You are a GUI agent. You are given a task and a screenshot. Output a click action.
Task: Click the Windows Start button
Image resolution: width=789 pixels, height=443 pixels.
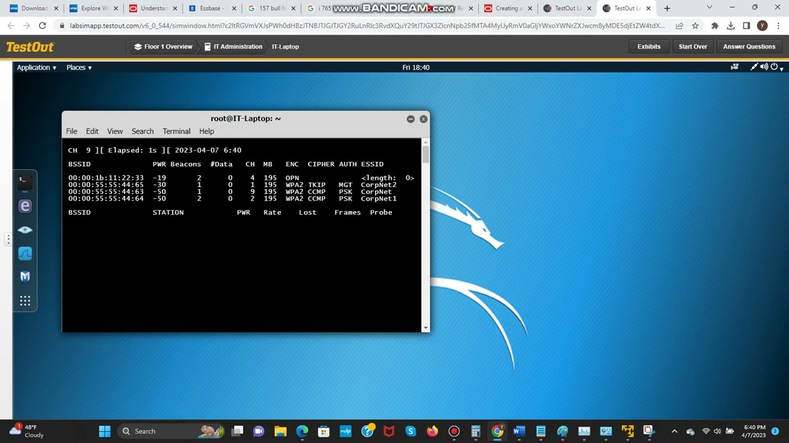(x=105, y=431)
